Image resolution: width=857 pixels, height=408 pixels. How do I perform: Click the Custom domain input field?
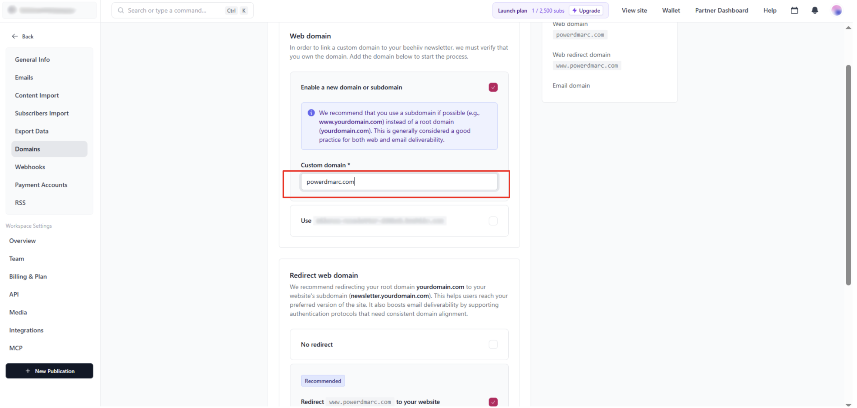pyautogui.click(x=399, y=181)
